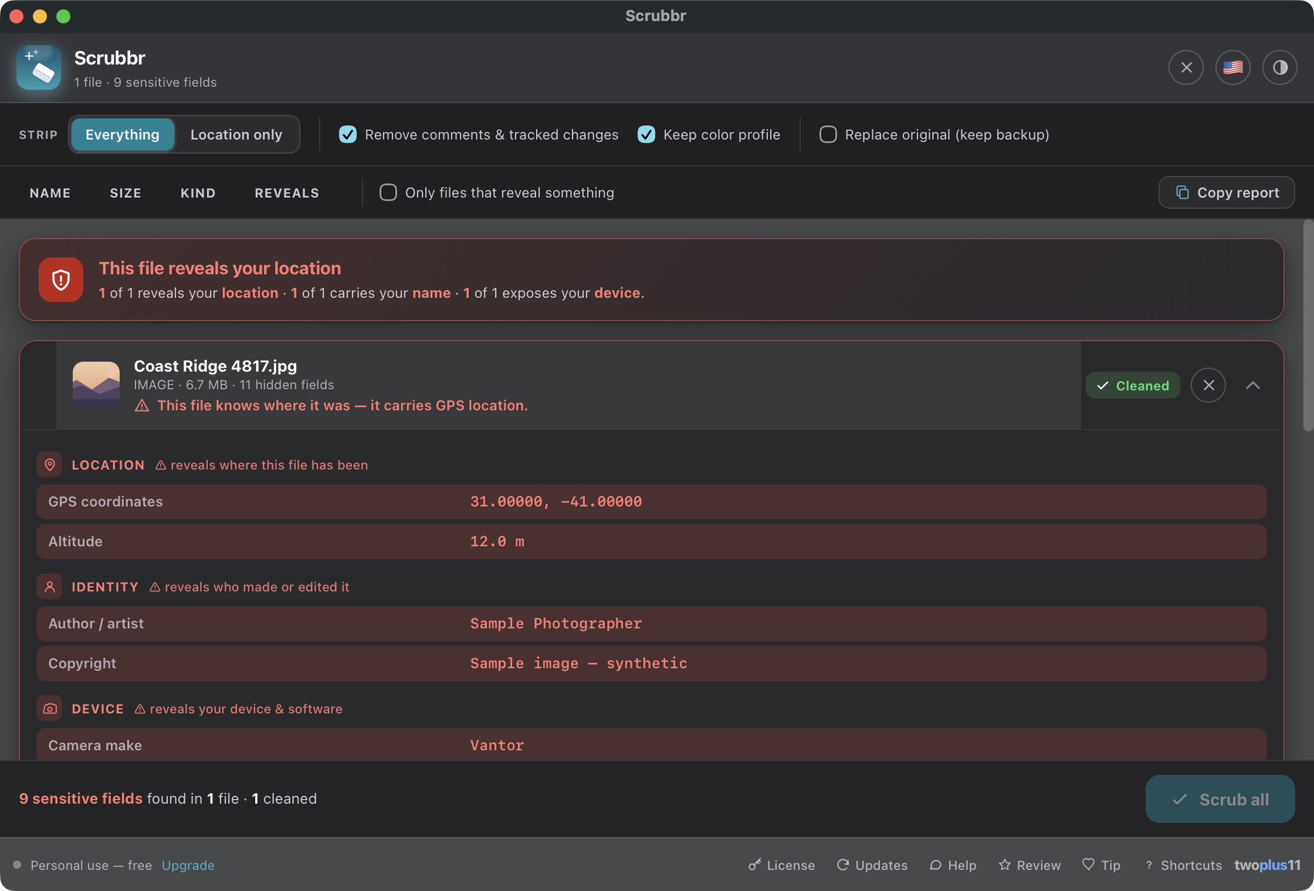Click the Help speech bubble icon

coord(936,865)
